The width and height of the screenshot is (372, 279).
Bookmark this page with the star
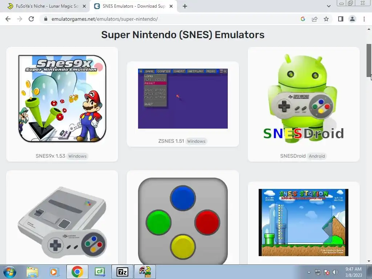pyautogui.click(x=326, y=19)
